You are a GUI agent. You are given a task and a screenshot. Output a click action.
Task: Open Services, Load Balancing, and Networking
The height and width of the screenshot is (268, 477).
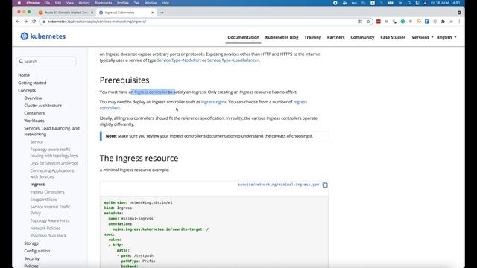(51, 131)
